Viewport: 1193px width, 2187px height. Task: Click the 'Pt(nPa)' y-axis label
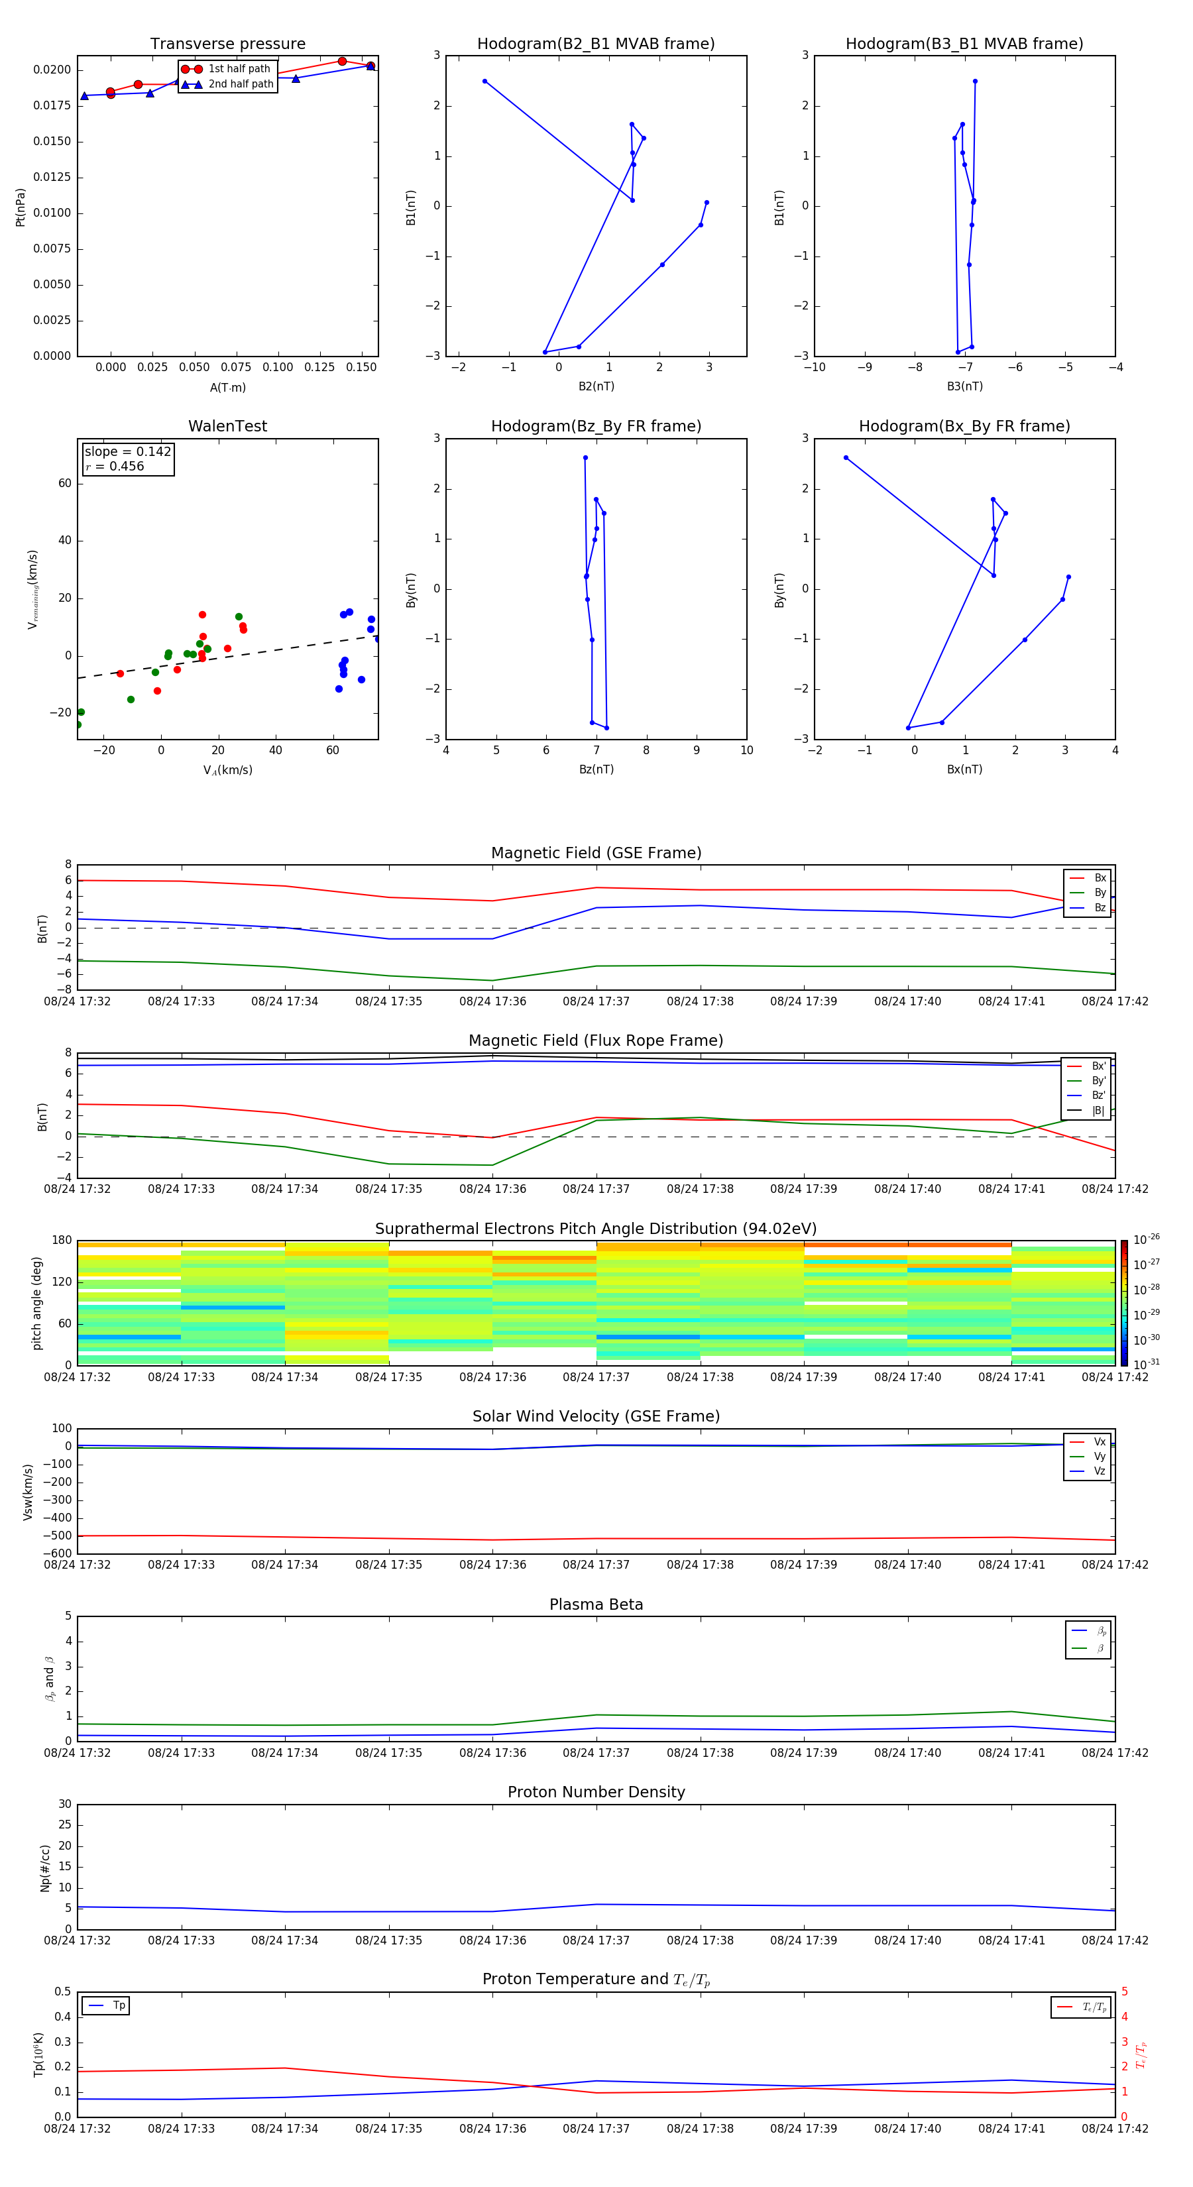pyautogui.click(x=21, y=207)
